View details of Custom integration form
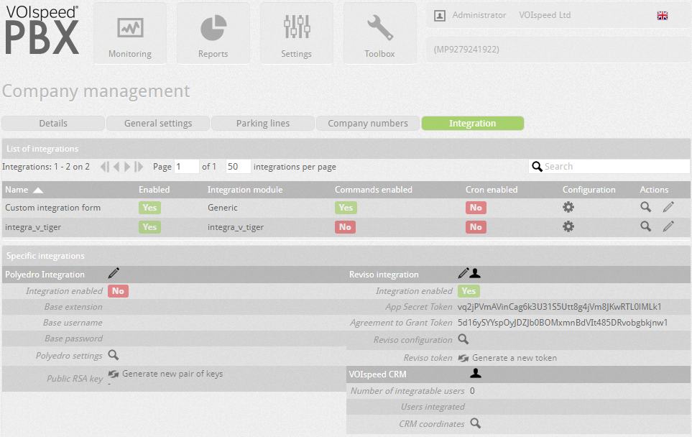Image resolution: width=692 pixels, height=437 pixels. (646, 206)
